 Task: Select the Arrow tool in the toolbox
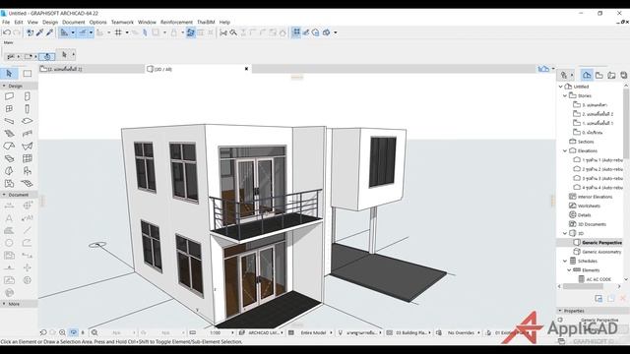click(x=9, y=74)
